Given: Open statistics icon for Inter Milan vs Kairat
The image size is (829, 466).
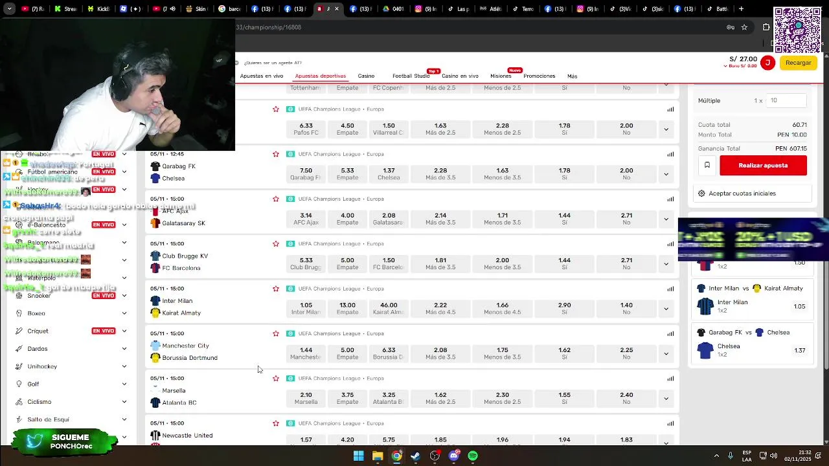Looking at the screenshot, I should (670, 289).
